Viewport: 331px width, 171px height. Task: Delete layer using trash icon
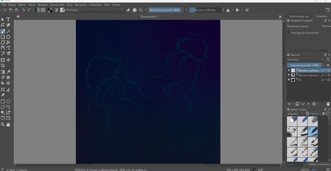[x=328, y=104]
